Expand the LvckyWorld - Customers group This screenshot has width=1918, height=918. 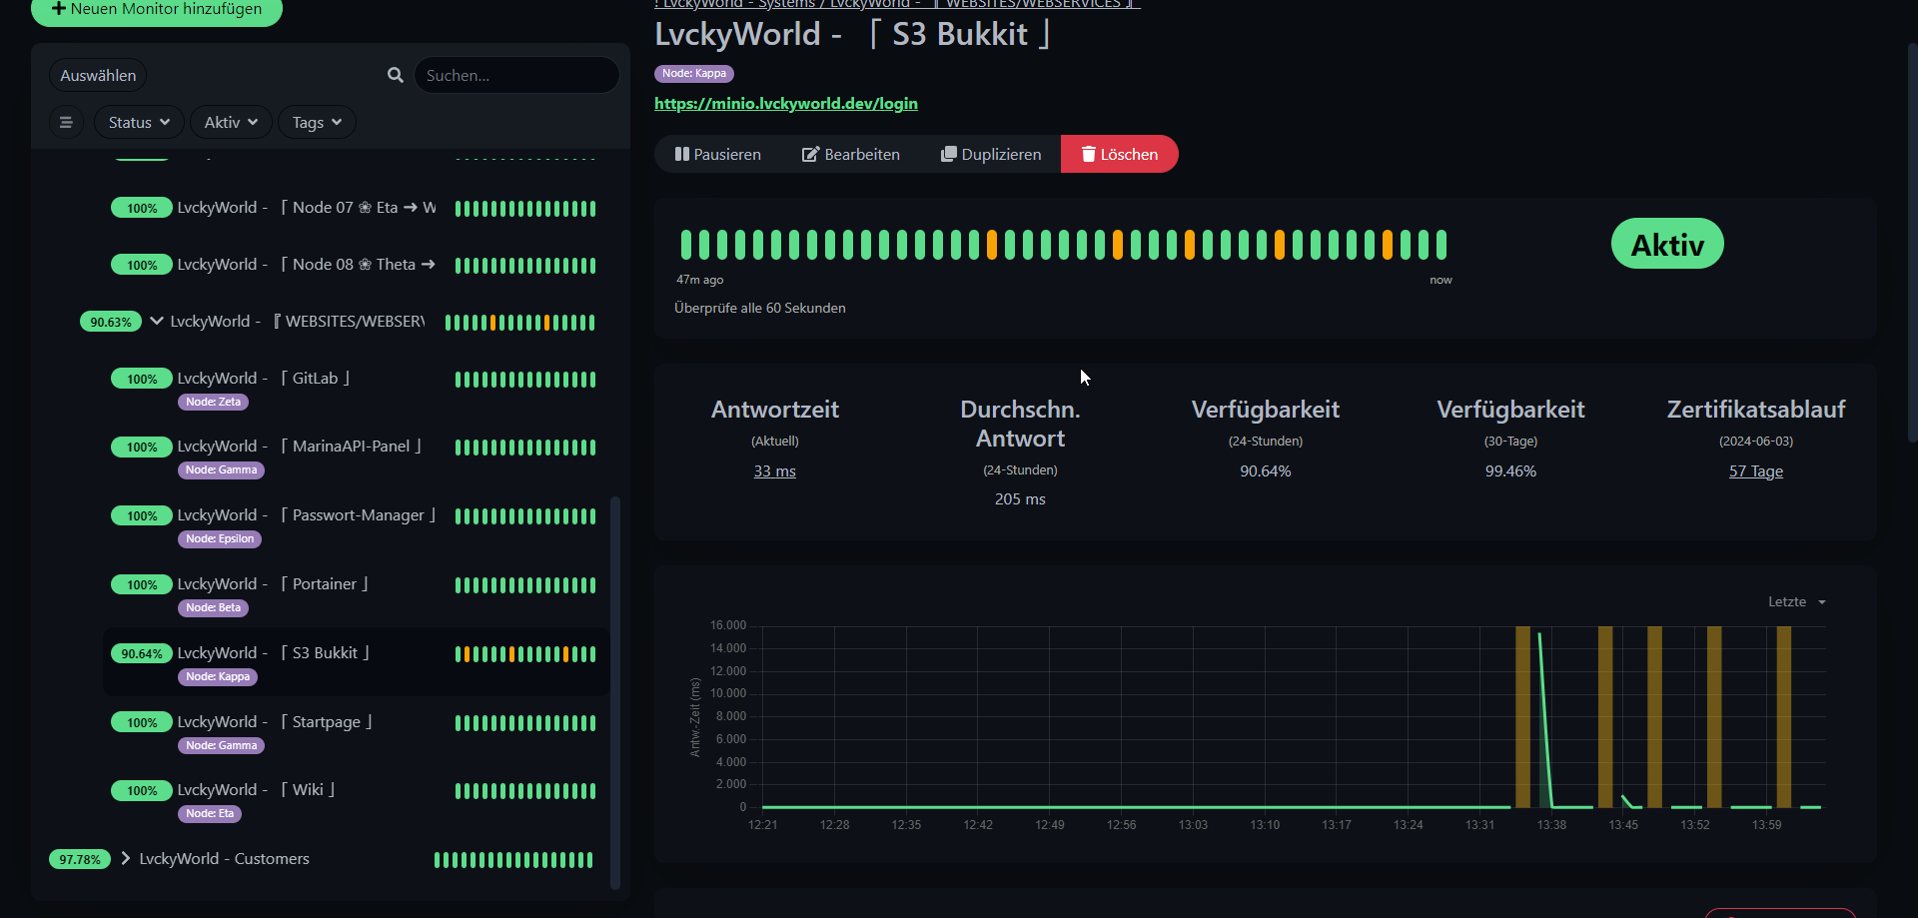tap(125, 858)
